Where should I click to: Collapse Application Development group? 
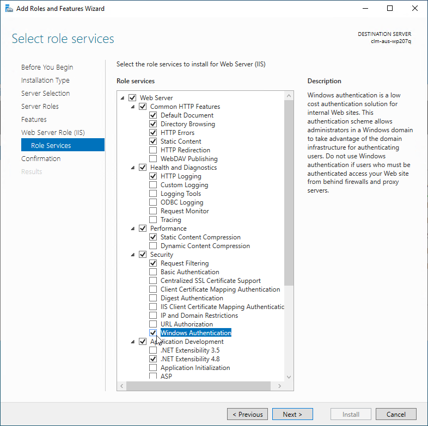[x=133, y=342]
